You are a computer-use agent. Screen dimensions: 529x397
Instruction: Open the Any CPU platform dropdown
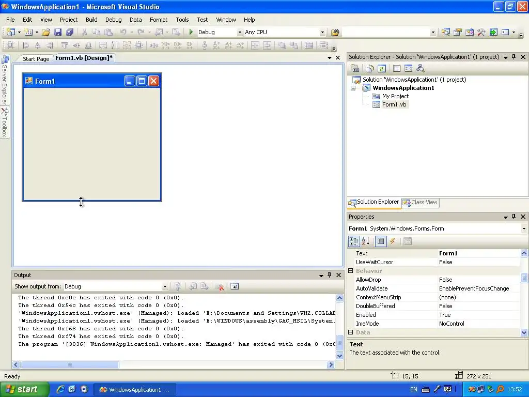(x=322, y=32)
